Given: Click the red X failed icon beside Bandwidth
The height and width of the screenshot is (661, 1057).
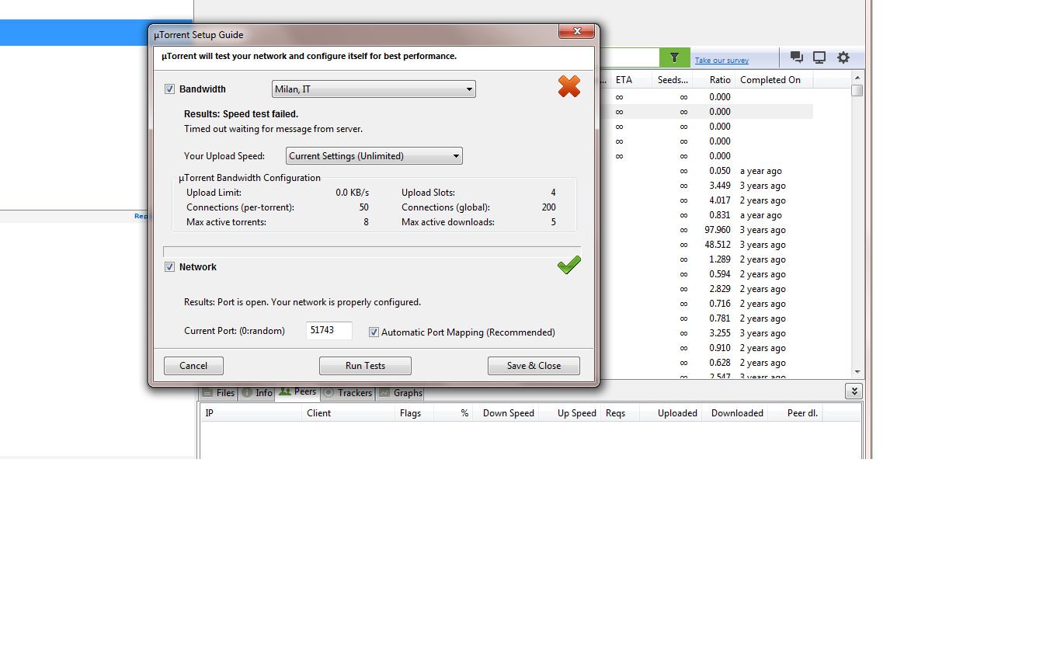Looking at the screenshot, I should pyautogui.click(x=569, y=86).
